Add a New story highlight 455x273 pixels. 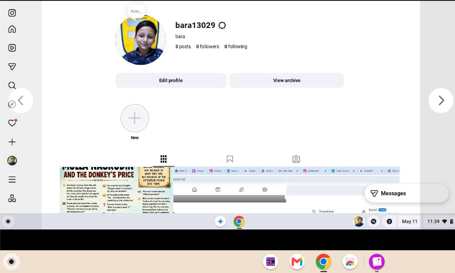(x=135, y=118)
